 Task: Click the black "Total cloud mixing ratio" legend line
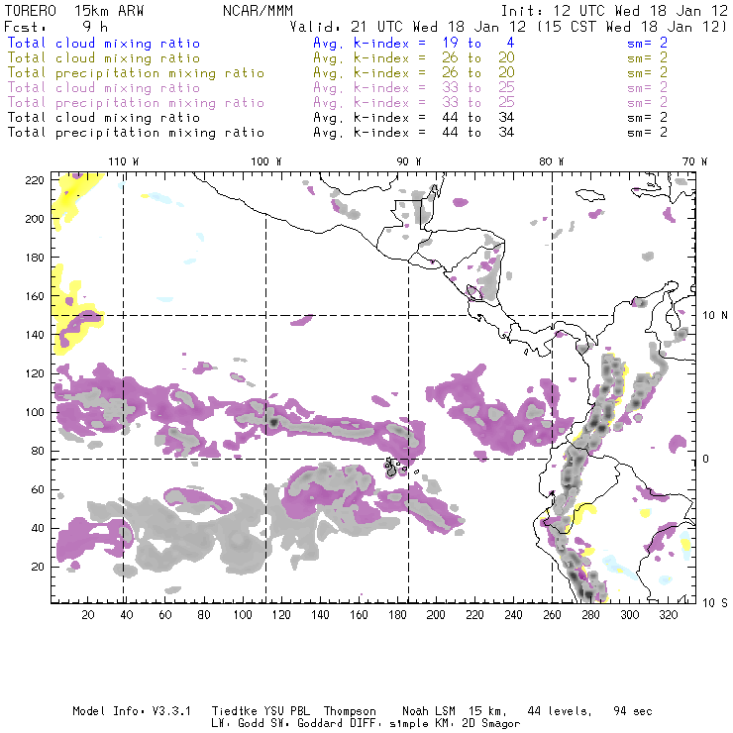tap(104, 117)
